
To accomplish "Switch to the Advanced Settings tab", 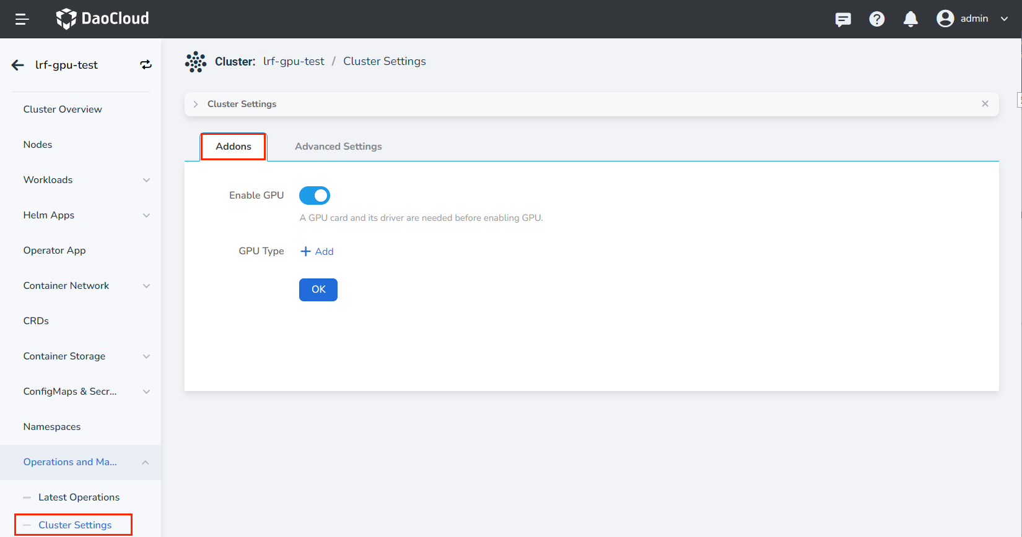I will pyautogui.click(x=338, y=147).
